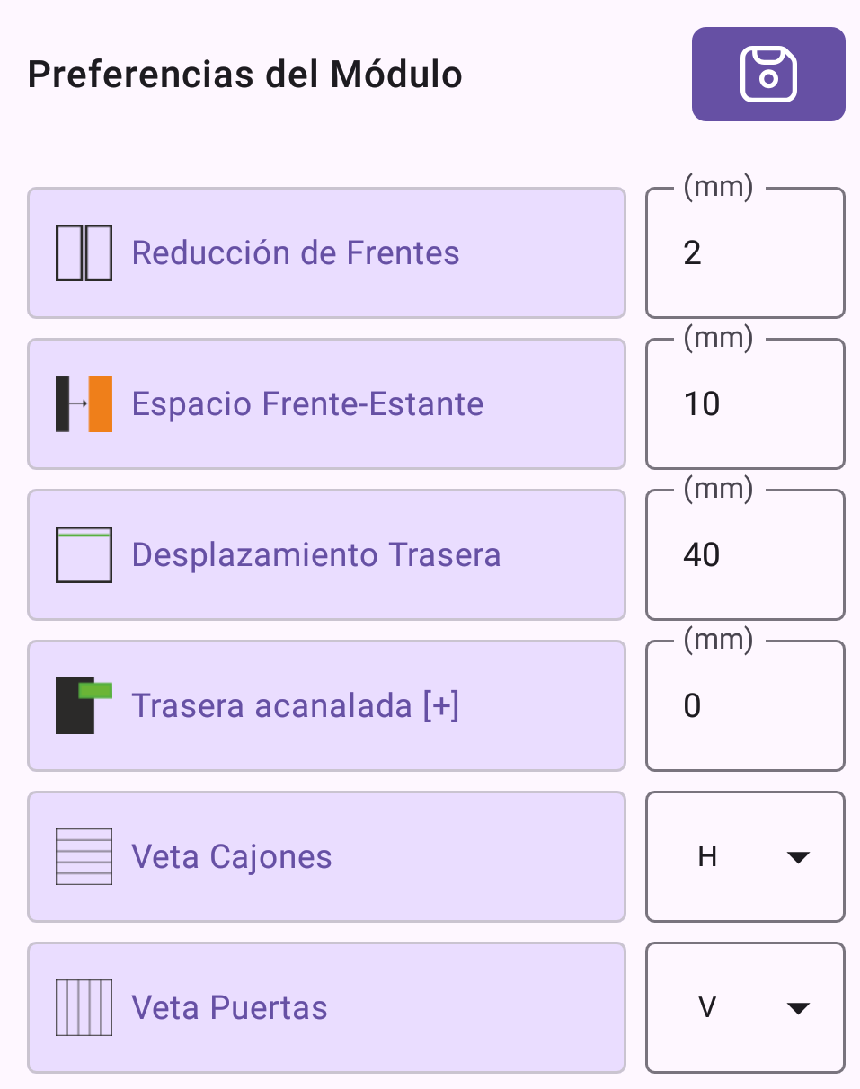Click the Desplazamiento Trasera field showing 40

[745, 556]
